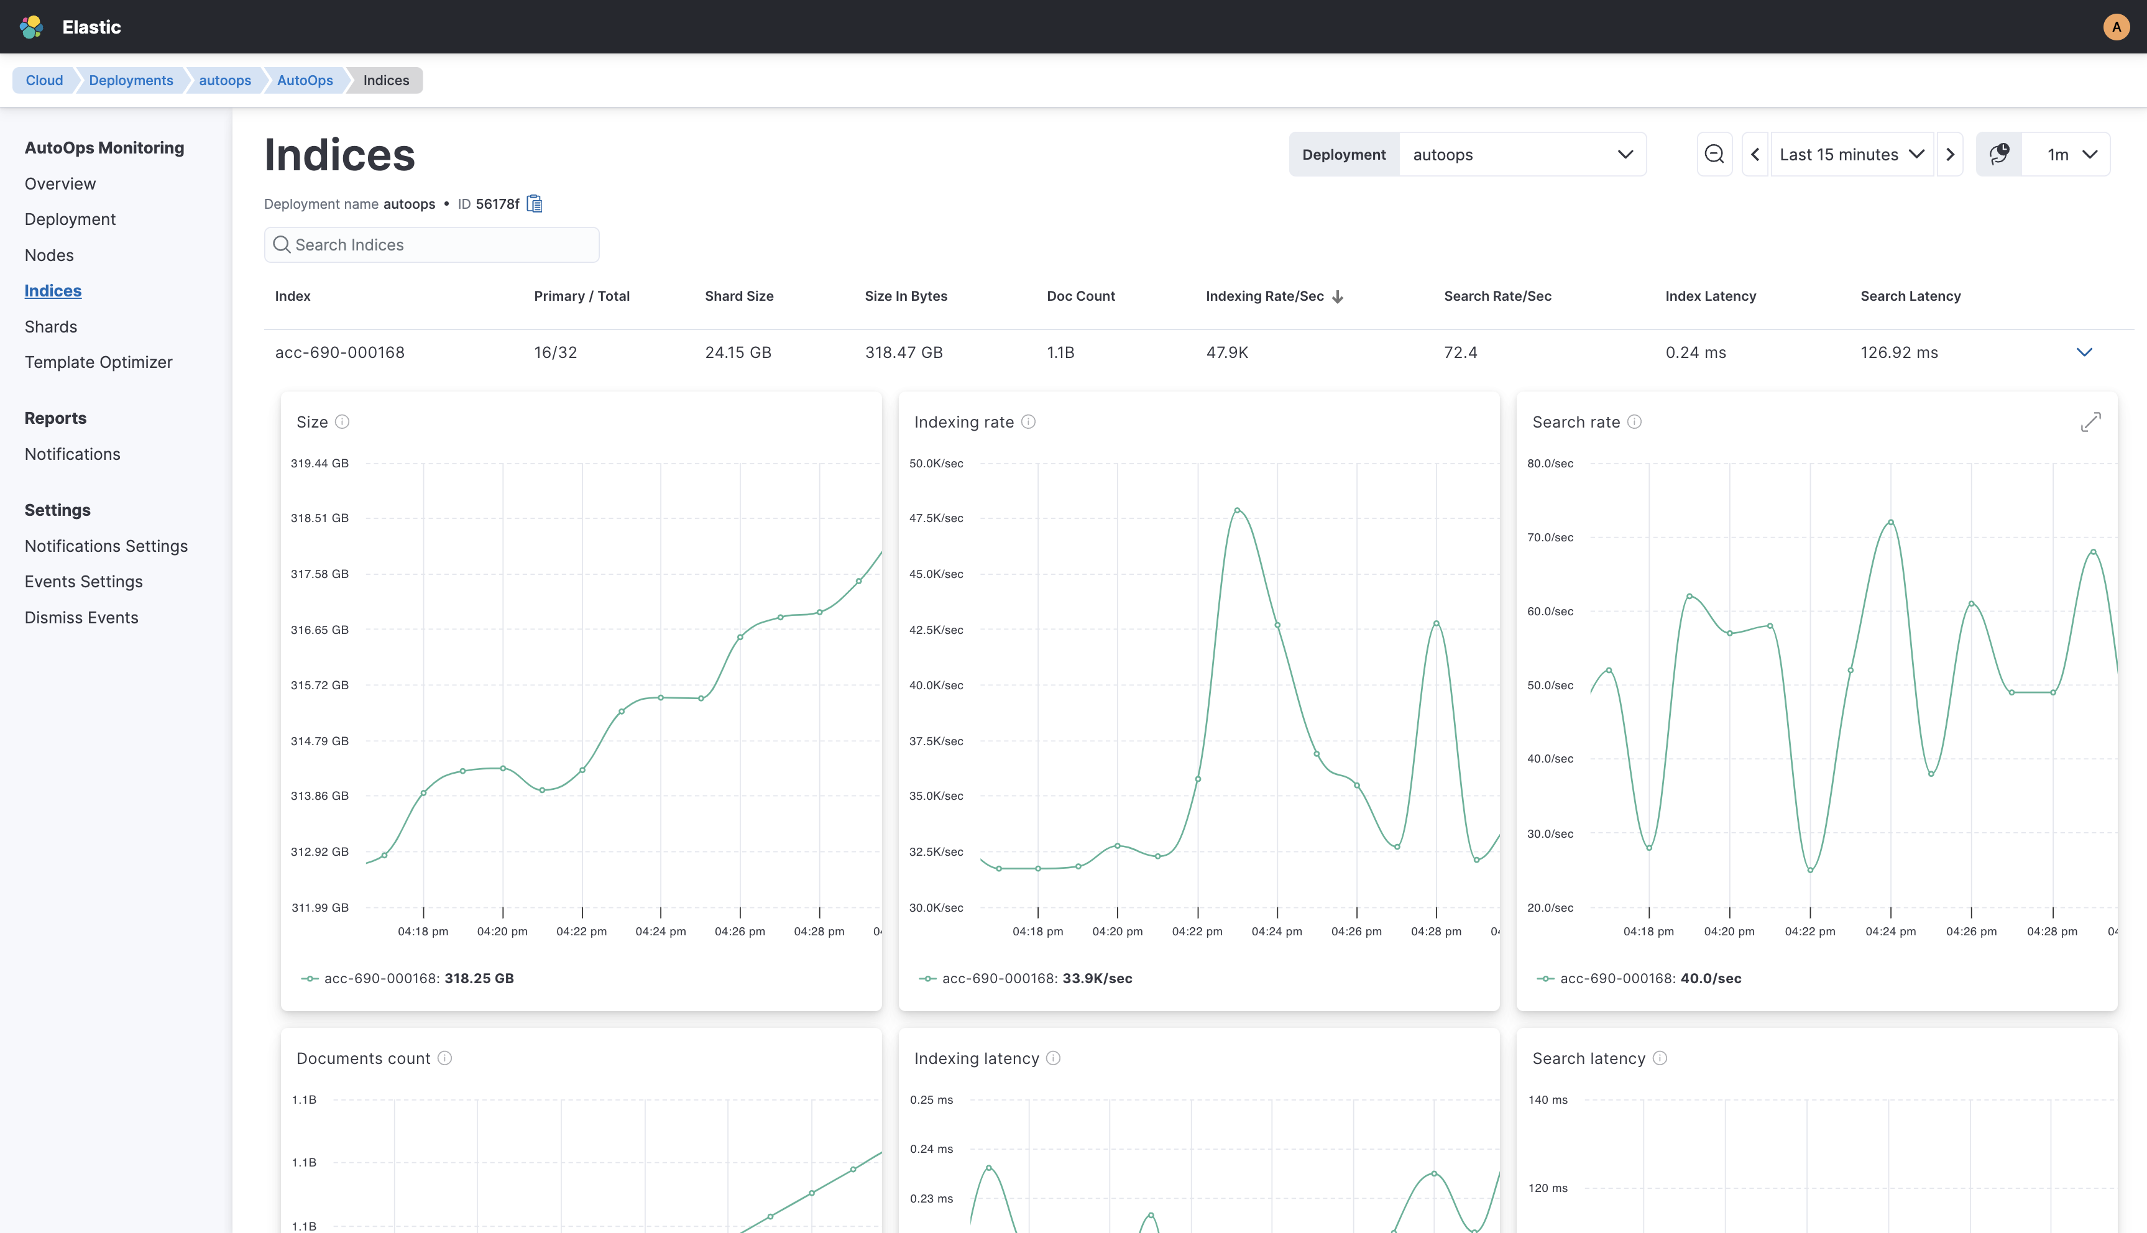Click the zoom out time range icon

tap(1714, 154)
